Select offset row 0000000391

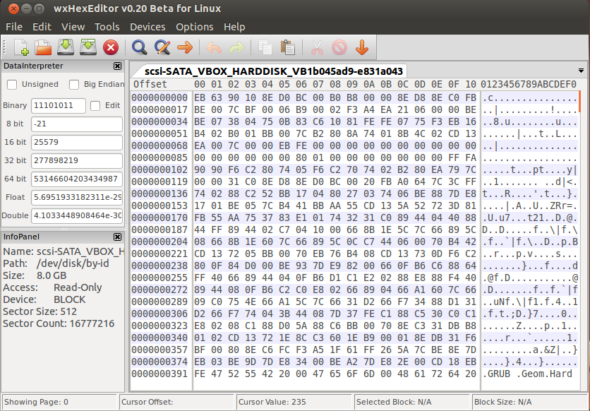[x=159, y=374]
